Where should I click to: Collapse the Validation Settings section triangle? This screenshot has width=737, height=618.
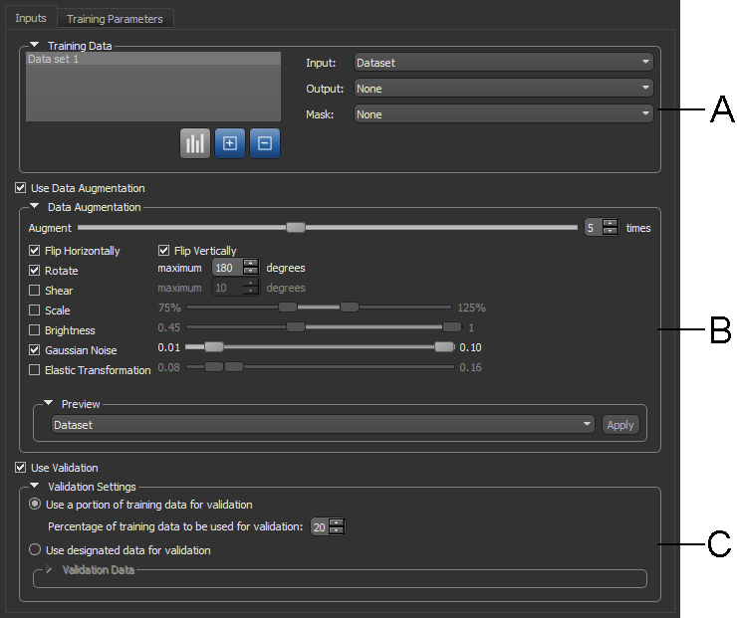[36, 487]
